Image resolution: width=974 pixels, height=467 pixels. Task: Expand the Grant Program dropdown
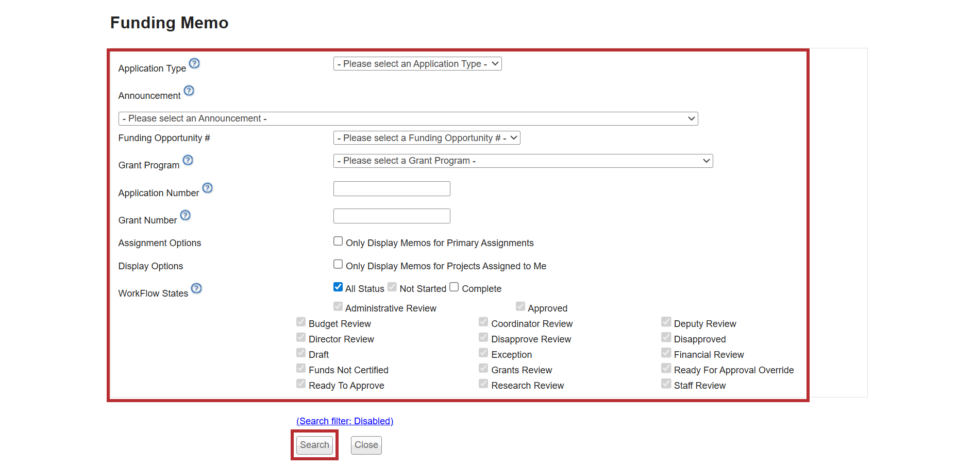[523, 161]
